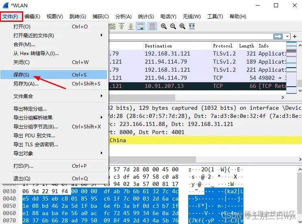
Task: Select 从 Hex 转储导入(I)... entry
Action: [54, 53]
